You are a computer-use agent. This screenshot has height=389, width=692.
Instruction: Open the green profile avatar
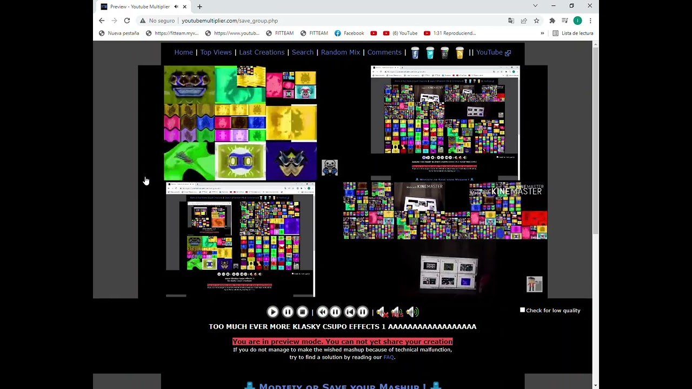click(577, 21)
